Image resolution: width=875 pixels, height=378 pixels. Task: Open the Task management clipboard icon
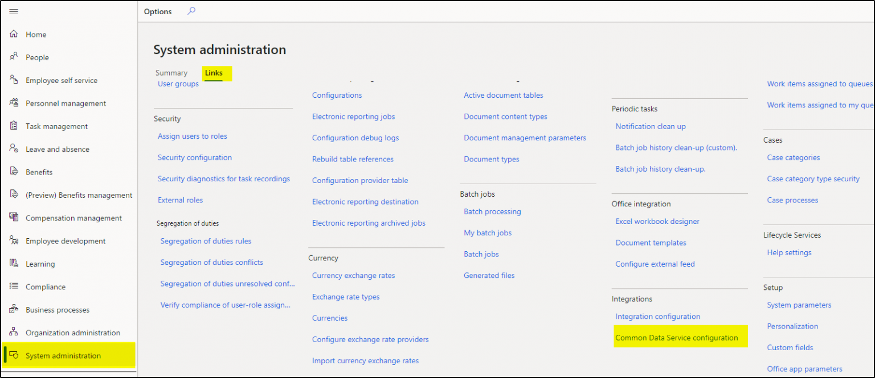[x=14, y=126]
